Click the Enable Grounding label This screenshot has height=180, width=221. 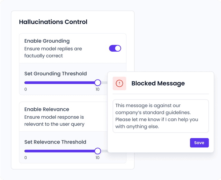[47, 41]
